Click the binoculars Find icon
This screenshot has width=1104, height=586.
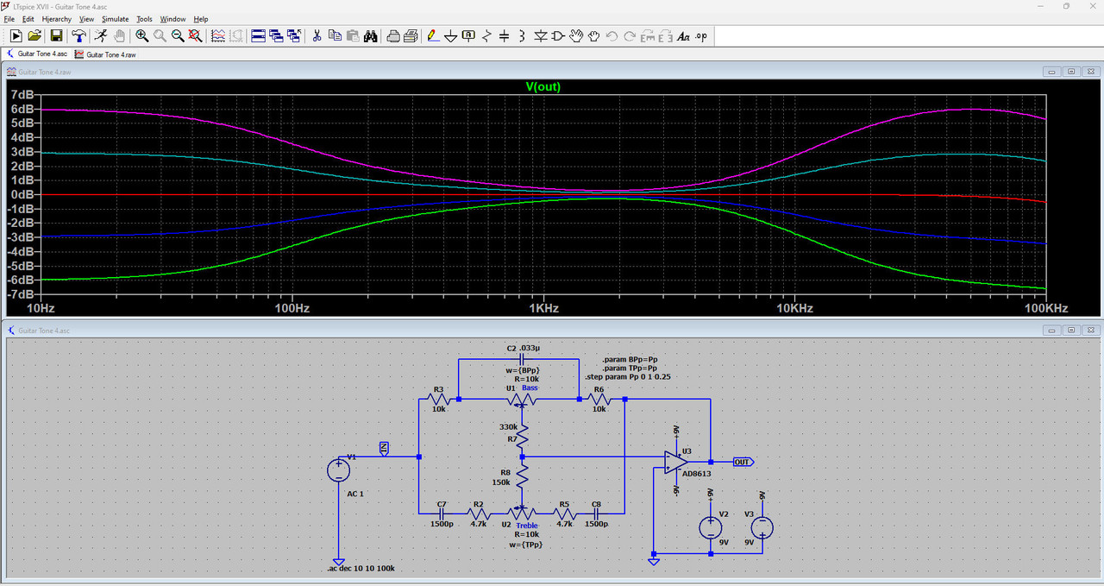click(371, 35)
